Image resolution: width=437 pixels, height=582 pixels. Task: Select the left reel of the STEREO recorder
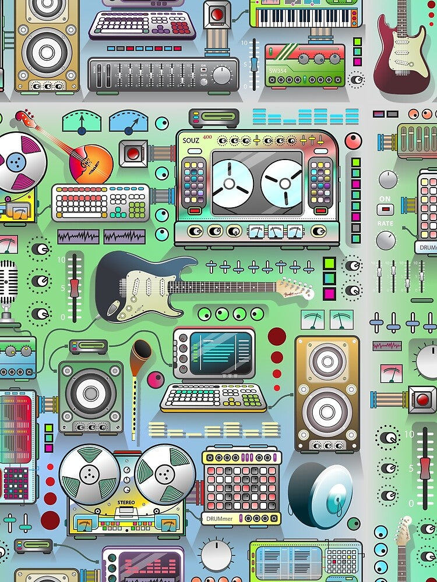[x=89, y=475]
